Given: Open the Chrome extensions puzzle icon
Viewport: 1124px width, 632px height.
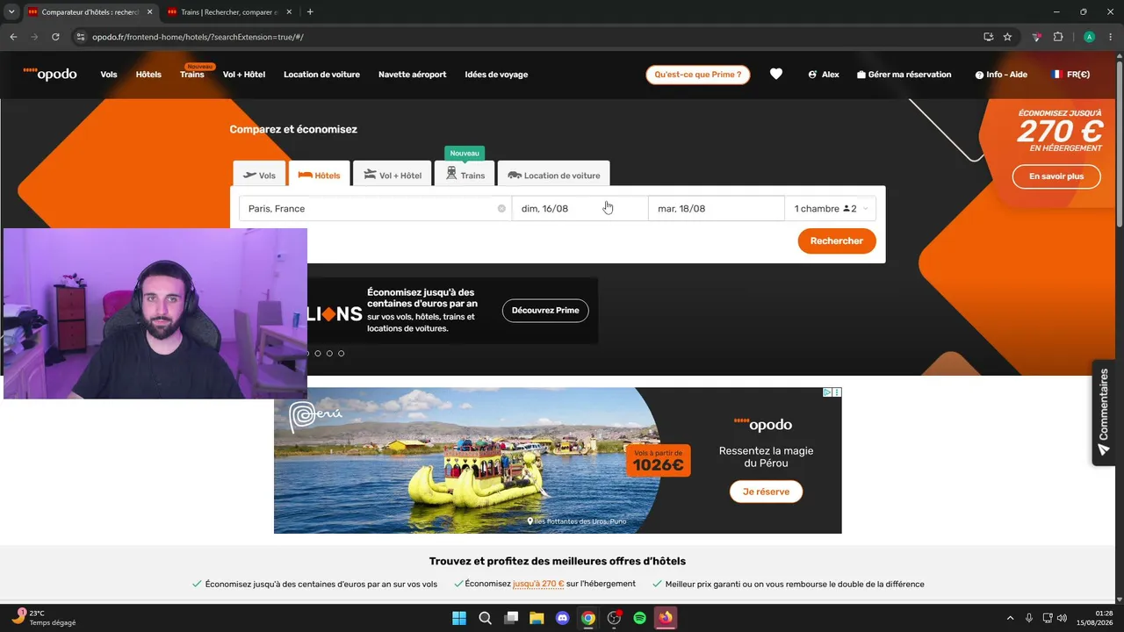Looking at the screenshot, I should coord(1058,37).
